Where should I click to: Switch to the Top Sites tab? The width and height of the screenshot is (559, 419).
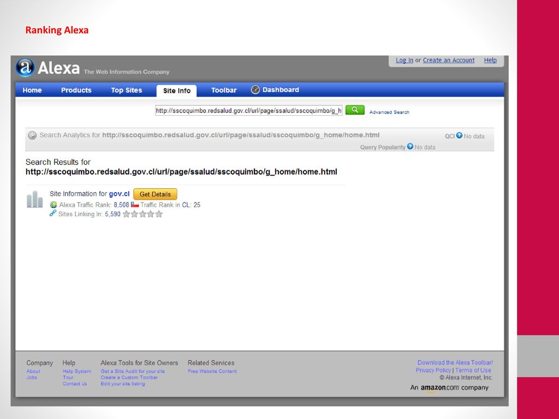pos(127,90)
